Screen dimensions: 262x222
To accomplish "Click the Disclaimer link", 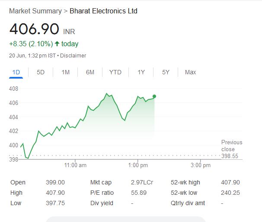I will 73,55.
